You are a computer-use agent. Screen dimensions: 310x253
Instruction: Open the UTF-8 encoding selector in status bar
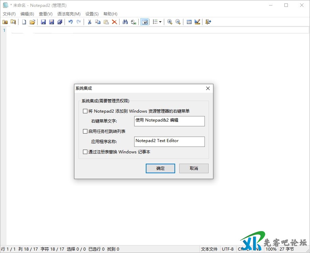point(228,249)
